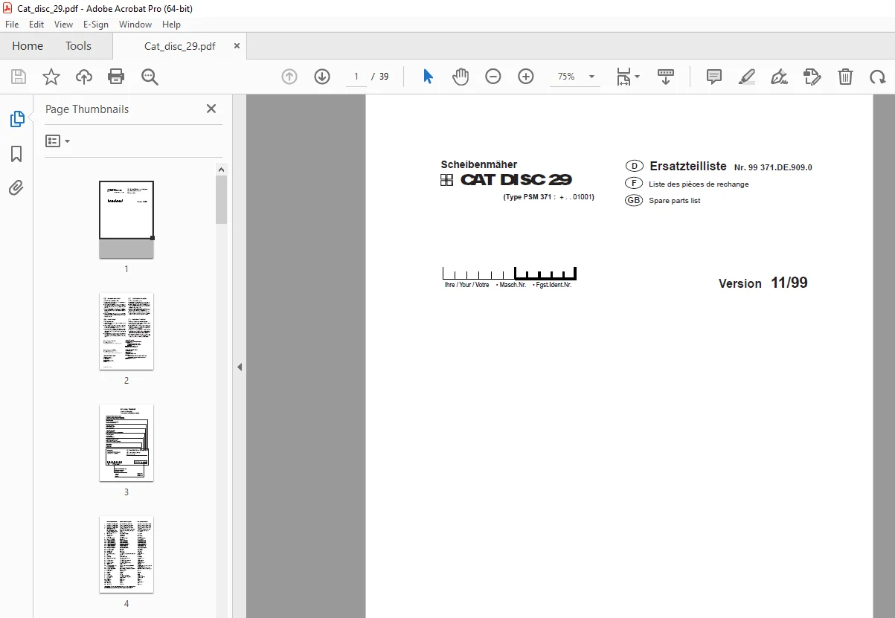This screenshot has height=618, width=895.
Task: Click the page number input field
Action: tap(357, 77)
